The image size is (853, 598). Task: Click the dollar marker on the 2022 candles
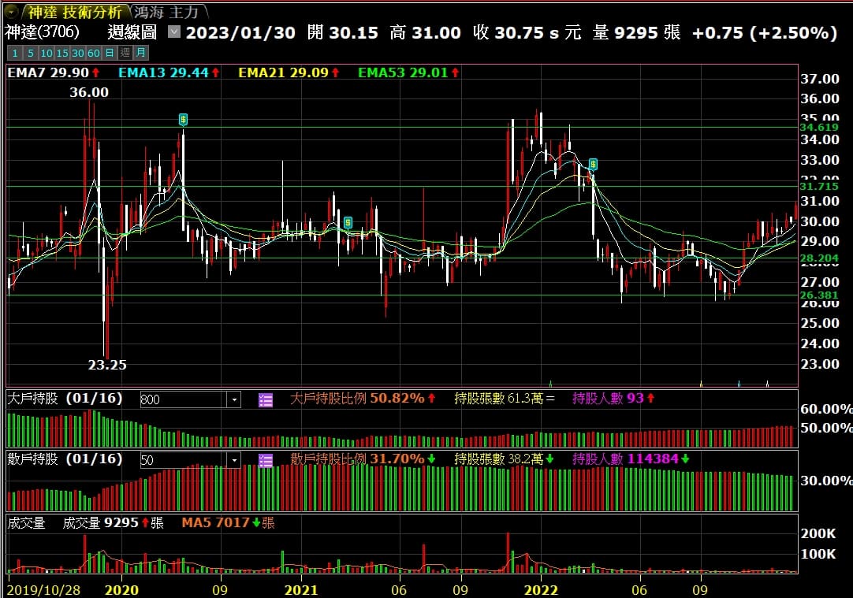pos(593,165)
